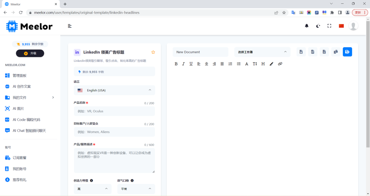Save the document with blue button
The width and height of the screenshot is (370, 196).
[347, 52]
